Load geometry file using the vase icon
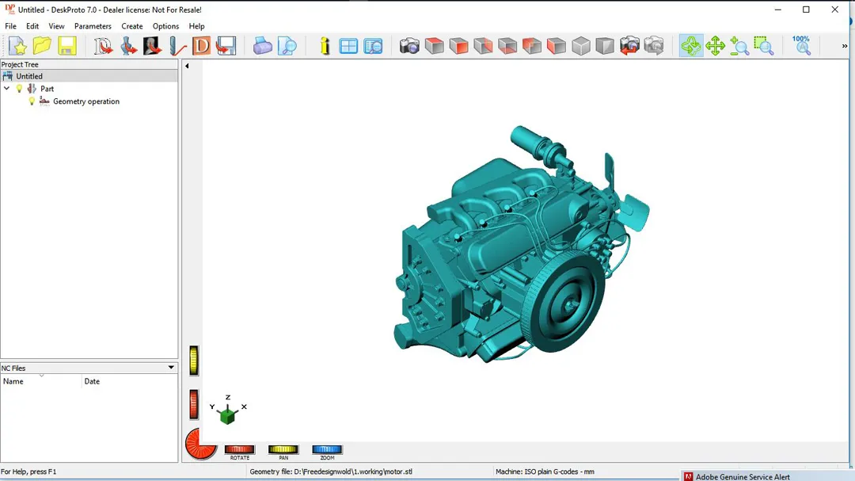Viewport: 855px width, 481px height. pyautogui.click(x=128, y=46)
